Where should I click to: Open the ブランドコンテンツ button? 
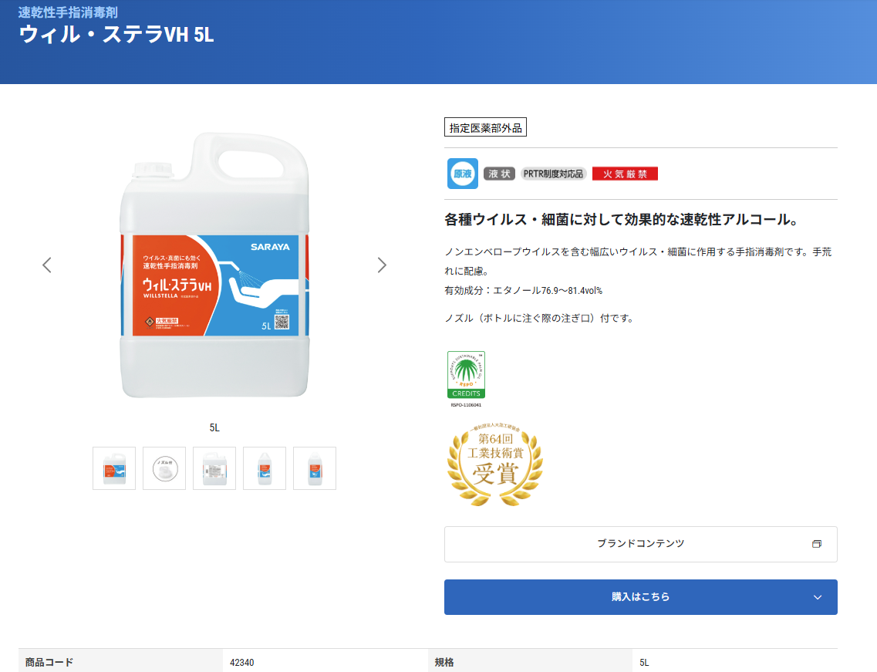[x=640, y=544]
